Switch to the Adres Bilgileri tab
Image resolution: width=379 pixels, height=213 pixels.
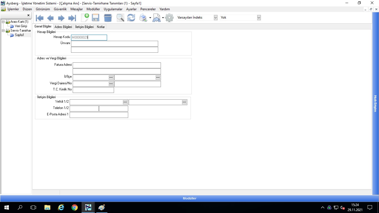[63, 27]
